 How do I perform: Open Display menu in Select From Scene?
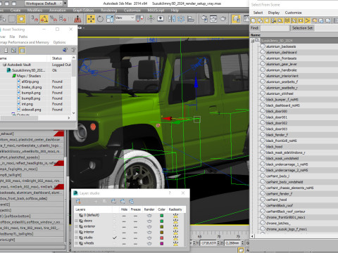point(274,13)
